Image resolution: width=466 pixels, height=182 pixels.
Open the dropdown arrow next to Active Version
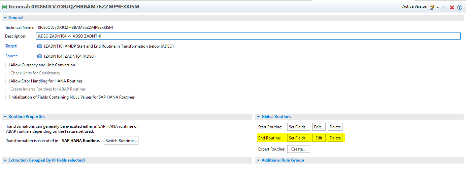click(438, 7)
